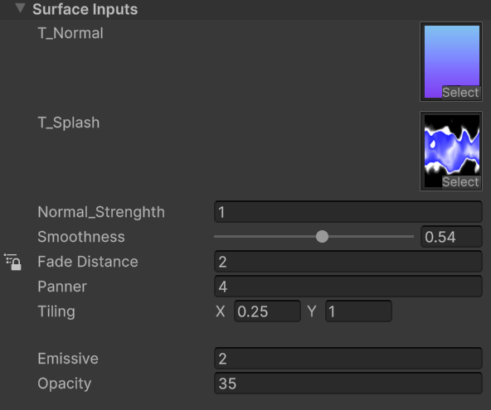This screenshot has width=491, height=410.
Task: Click the T_Normal property label
Action: coord(70,33)
